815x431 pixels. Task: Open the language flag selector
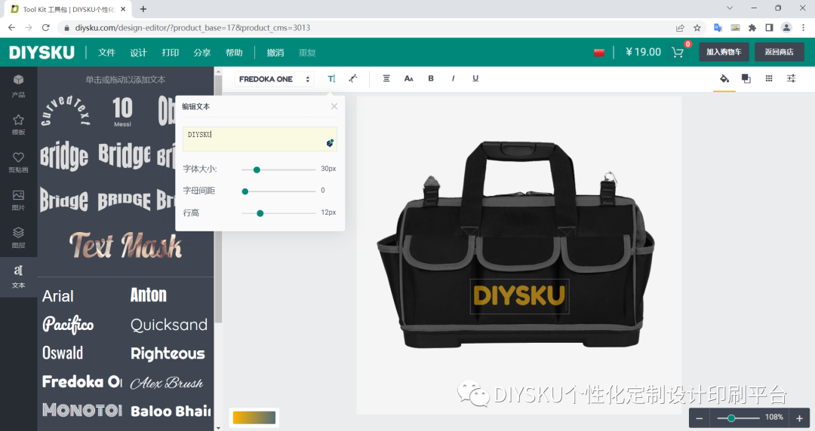pos(598,53)
